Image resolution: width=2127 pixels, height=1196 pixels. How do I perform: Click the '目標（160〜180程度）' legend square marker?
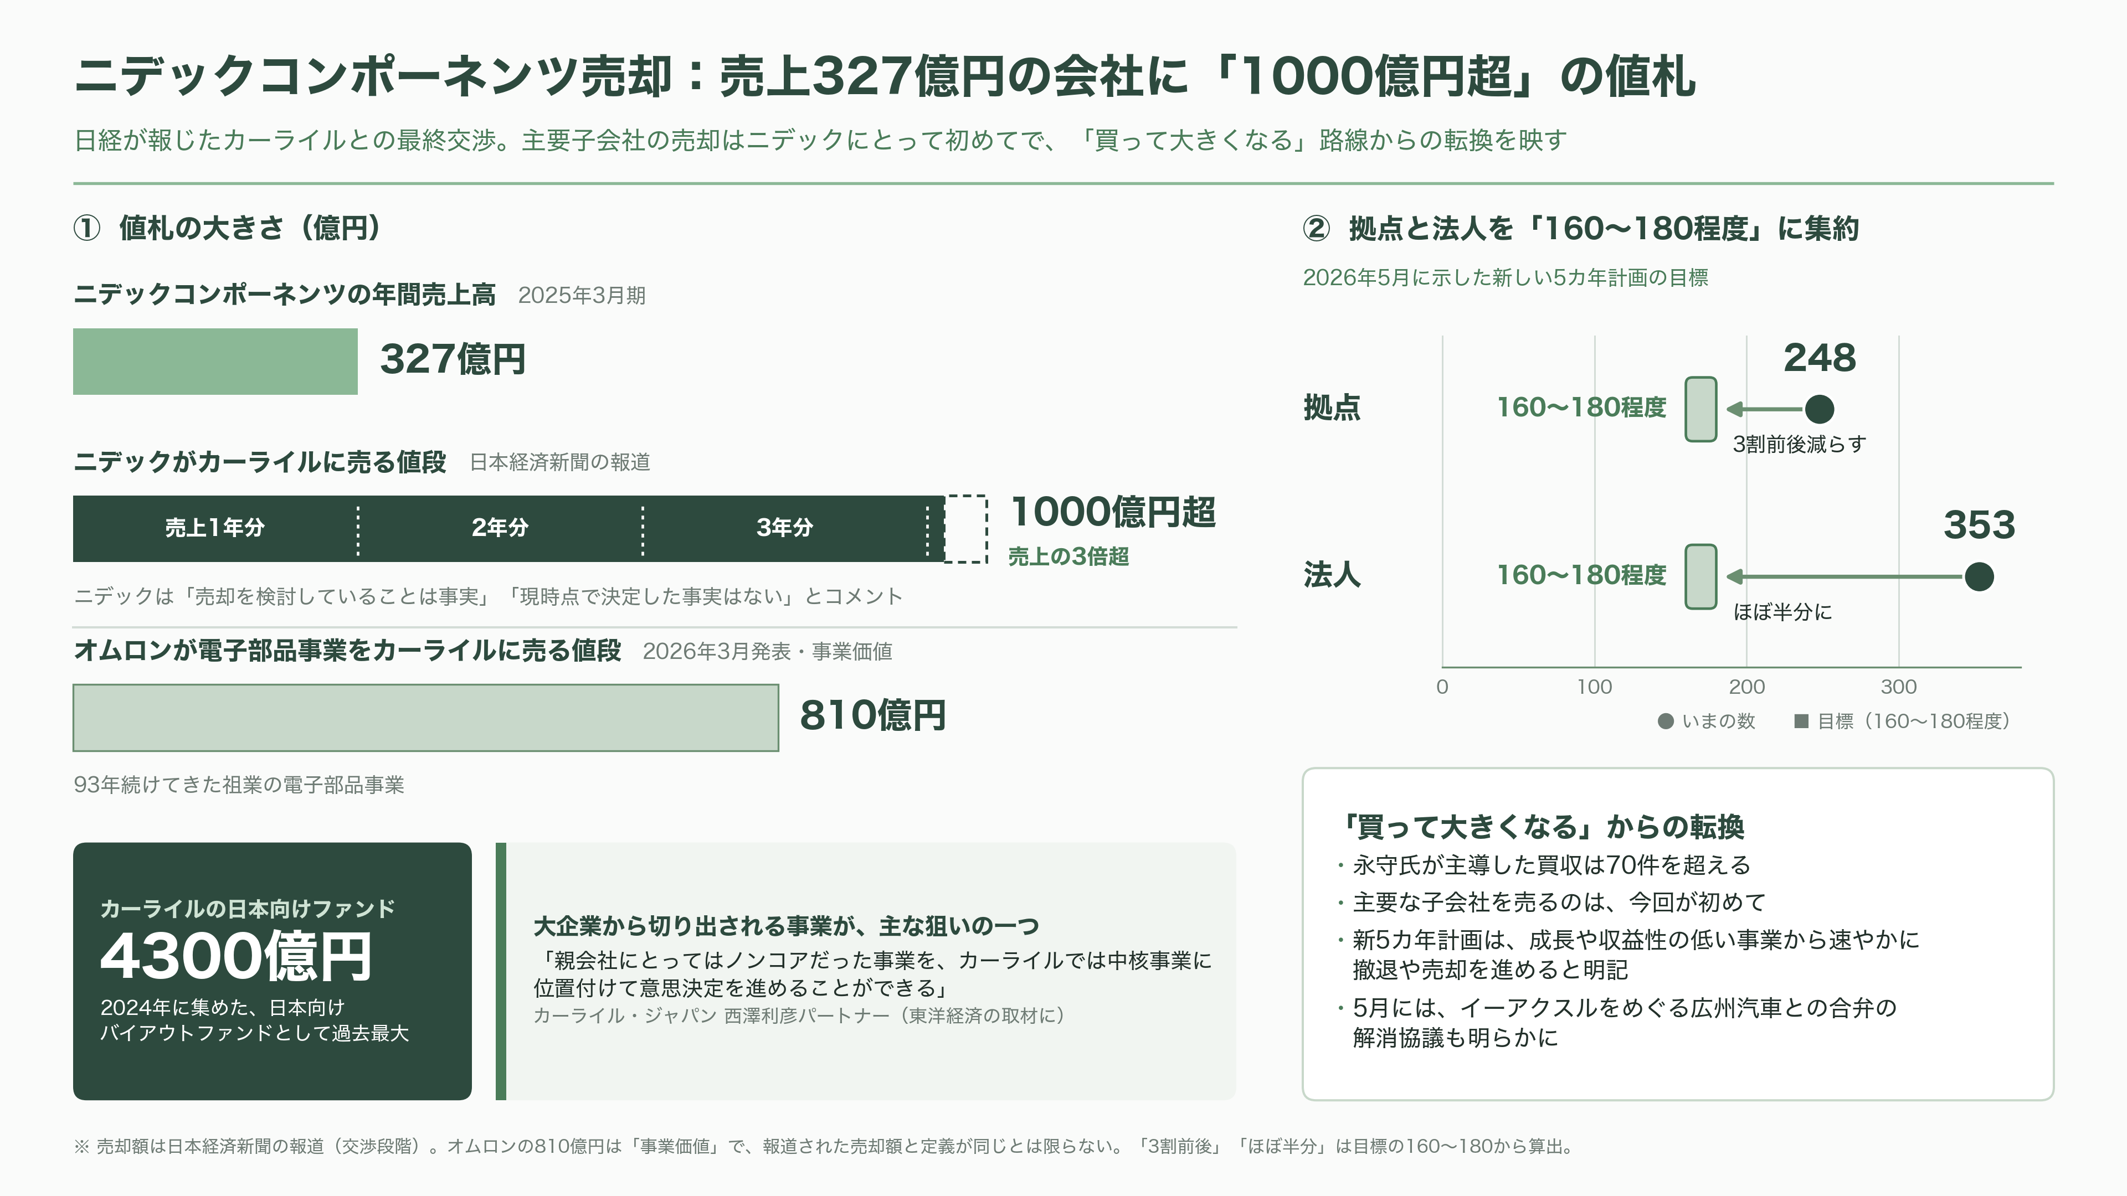pos(1802,721)
